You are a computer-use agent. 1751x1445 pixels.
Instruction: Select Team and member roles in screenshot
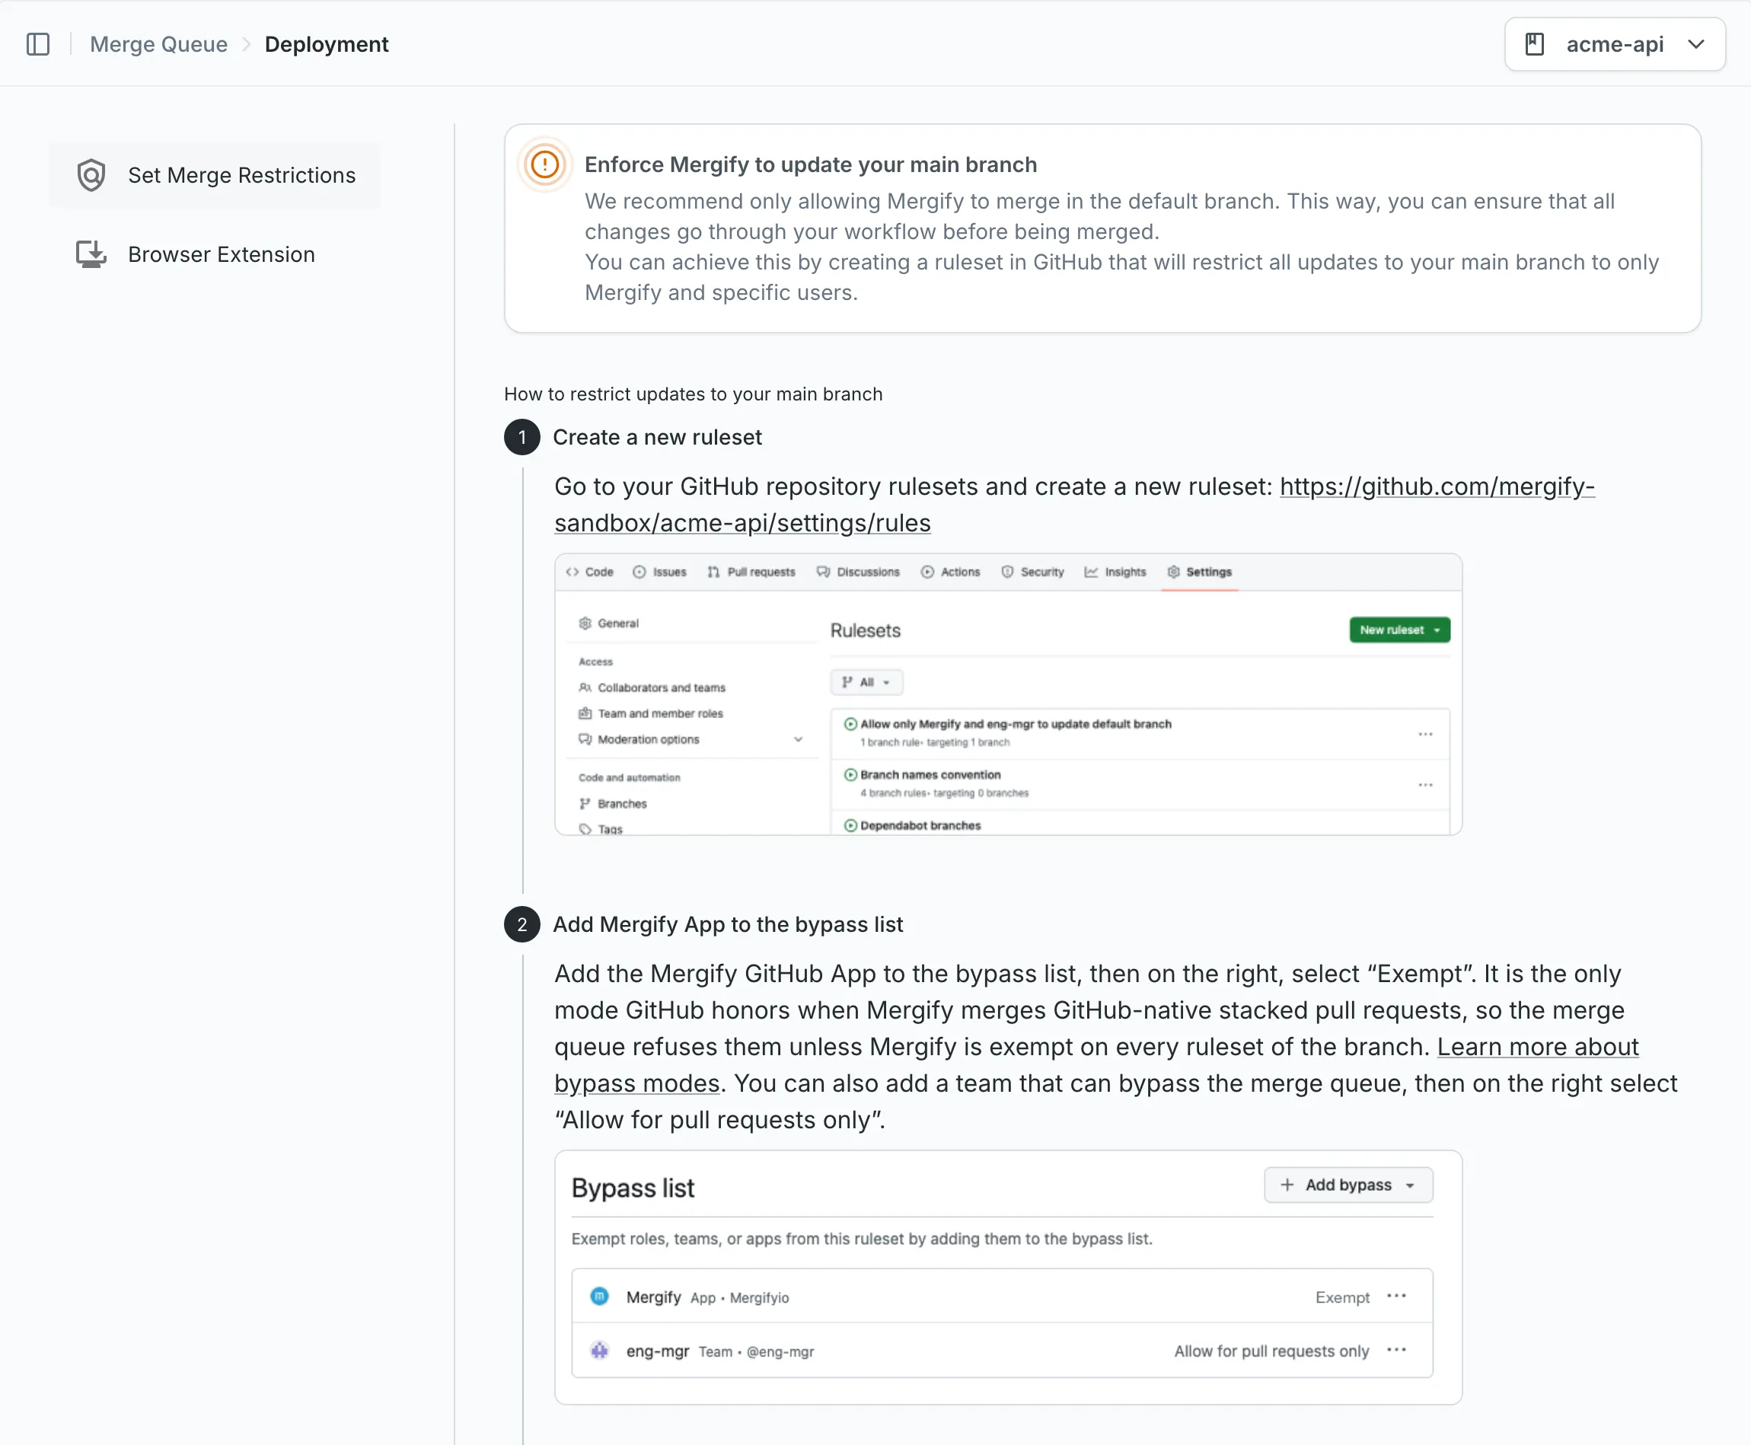tap(651, 713)
